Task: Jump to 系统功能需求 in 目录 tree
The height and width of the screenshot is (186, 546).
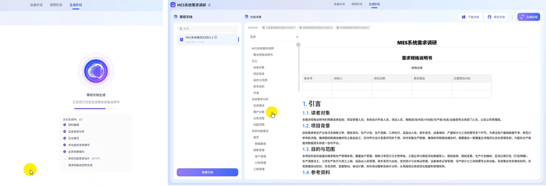Action: point(260,131)
